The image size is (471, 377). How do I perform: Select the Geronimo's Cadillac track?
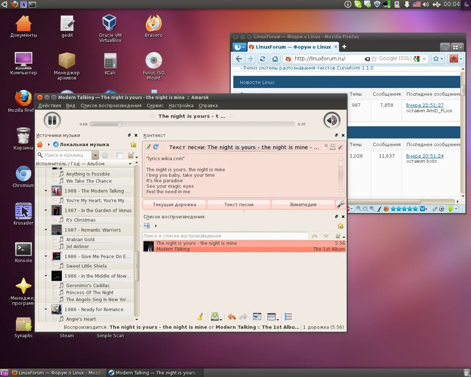88,285
